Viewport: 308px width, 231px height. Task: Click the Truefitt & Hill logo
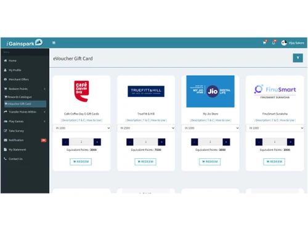click(146, 91)
